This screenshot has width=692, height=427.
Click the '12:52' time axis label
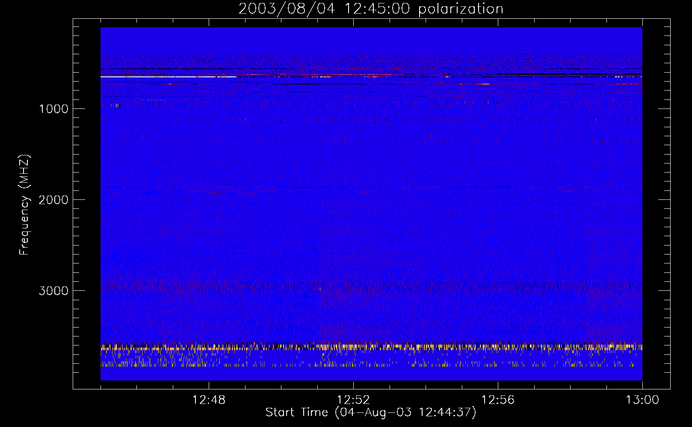point(353,400)
